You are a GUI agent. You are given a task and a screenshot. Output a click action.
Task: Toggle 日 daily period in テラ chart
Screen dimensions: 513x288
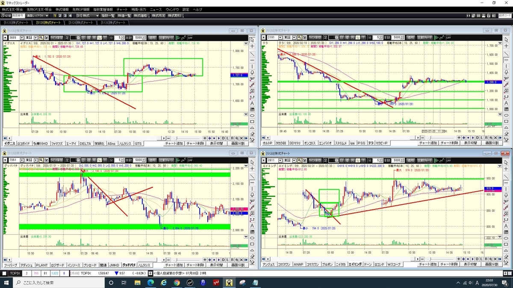(x=342, y=37)
